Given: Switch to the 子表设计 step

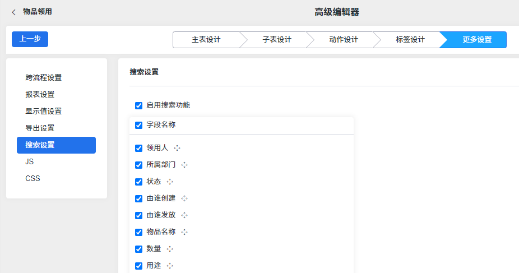Looking at the screenshot, I should click(x=277, y=40).
